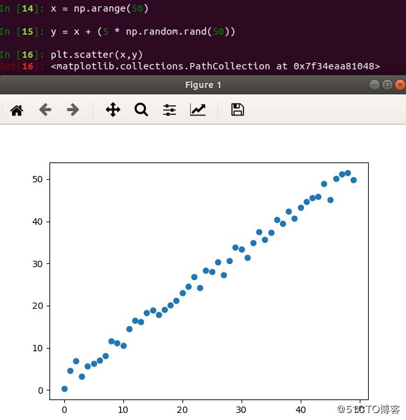Save the figure with the floppy icon

238,110
